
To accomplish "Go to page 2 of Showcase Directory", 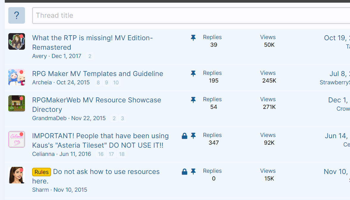I will click(x=114, y=118).
